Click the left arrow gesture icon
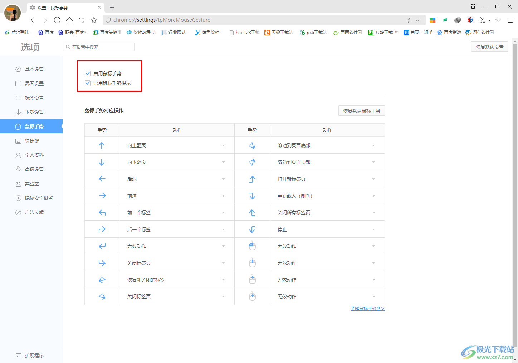Image resolution: width=518 pixels, height=363 pixels. 102,179
